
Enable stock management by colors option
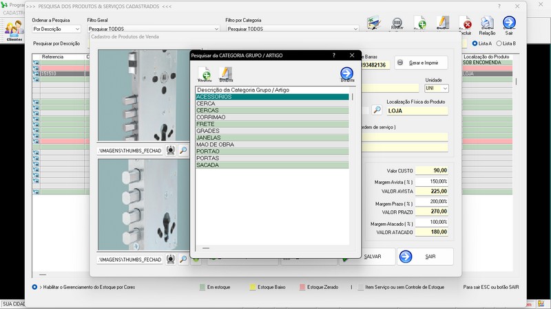point(35,287)
